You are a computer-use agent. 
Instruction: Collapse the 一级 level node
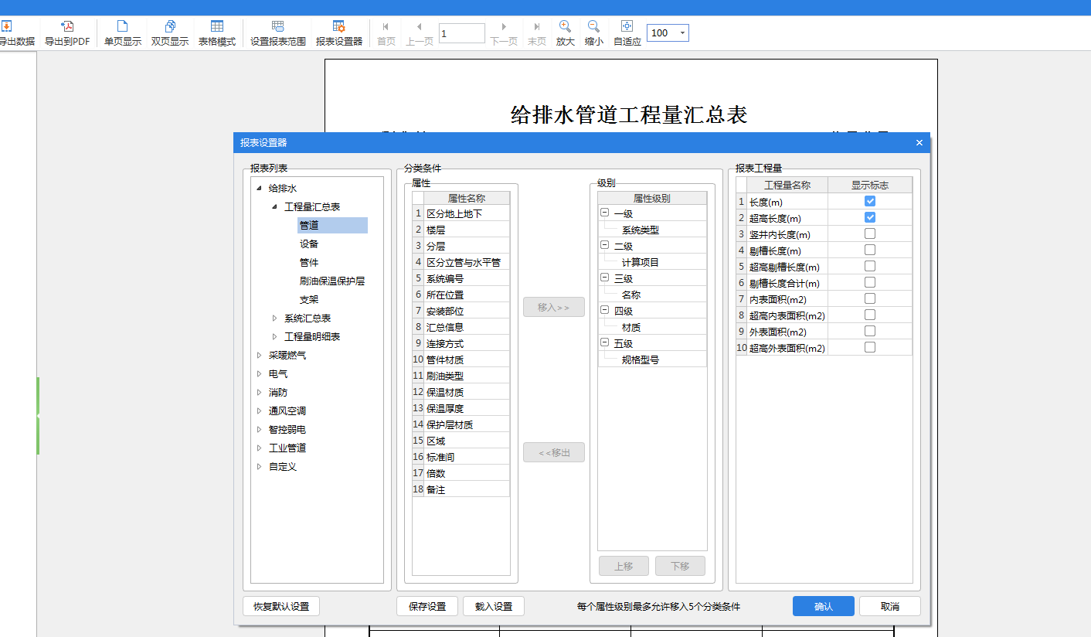point(604,213)
